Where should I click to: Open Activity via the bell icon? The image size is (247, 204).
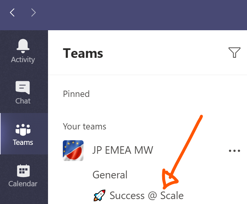point(23,46)
